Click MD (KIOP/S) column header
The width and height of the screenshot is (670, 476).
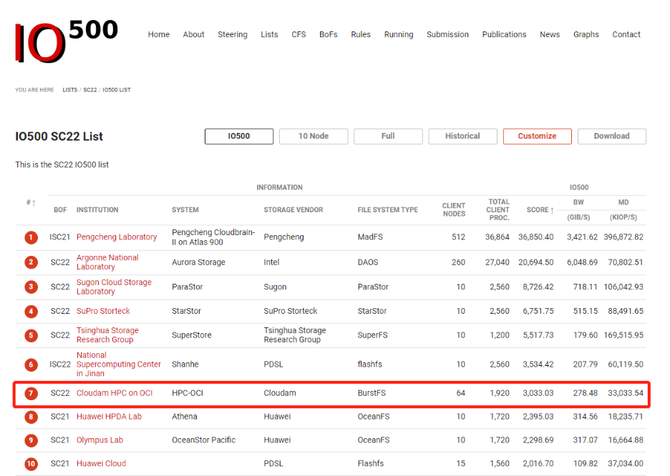(623, 210)
